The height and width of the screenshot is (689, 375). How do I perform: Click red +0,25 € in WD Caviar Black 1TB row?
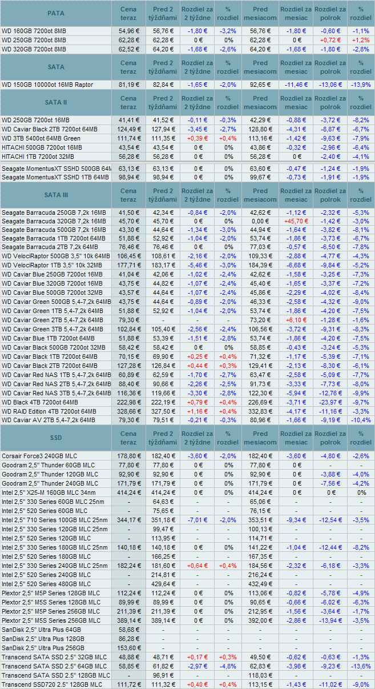click(197, 356)
